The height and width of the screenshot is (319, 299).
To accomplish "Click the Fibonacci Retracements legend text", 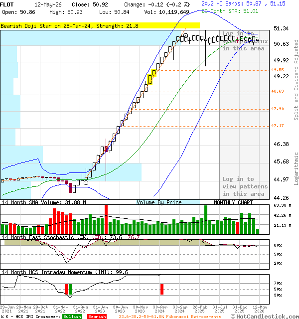I will pos(170,317).
